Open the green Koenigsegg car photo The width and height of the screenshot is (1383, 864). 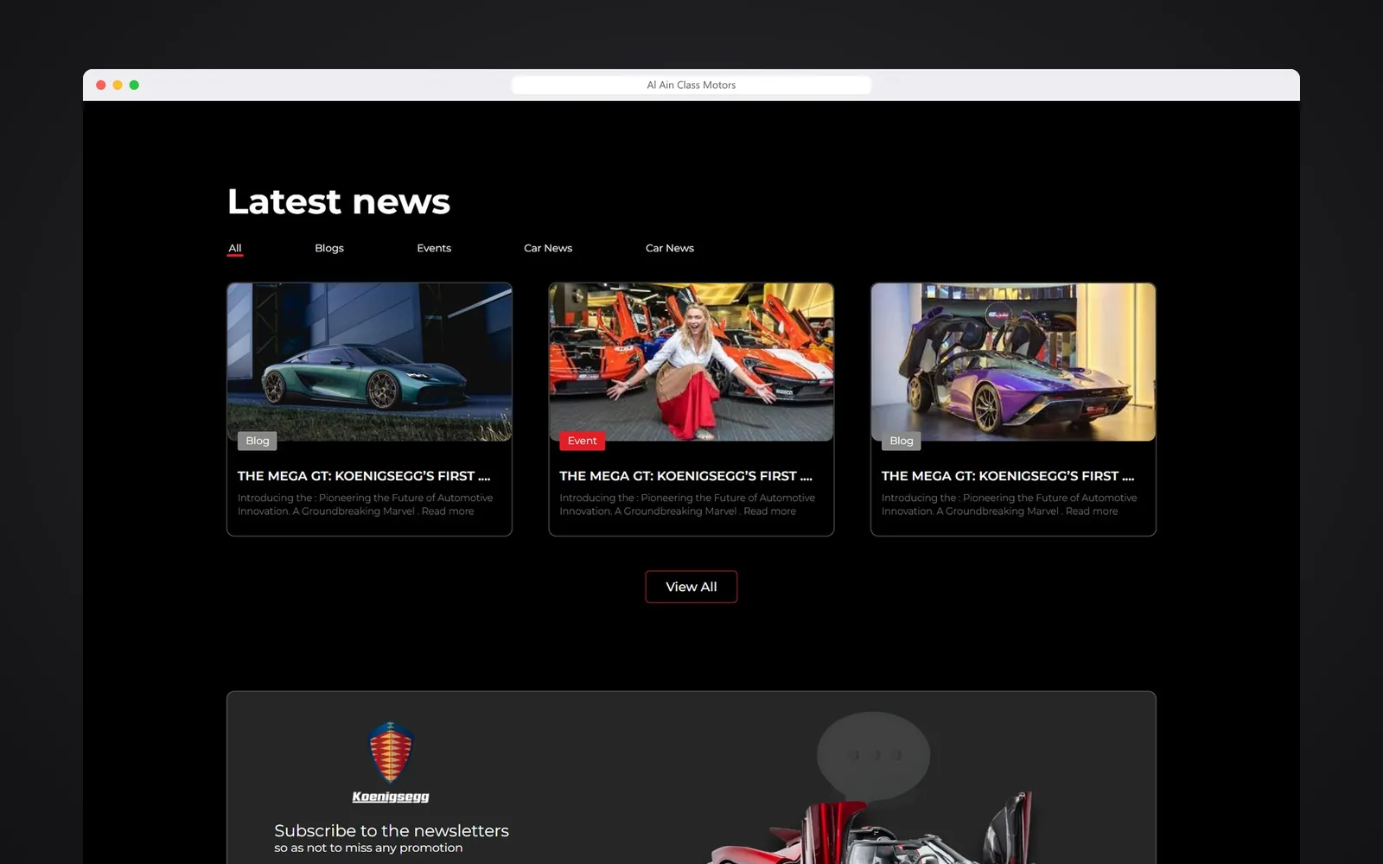(x=370, y=362)
